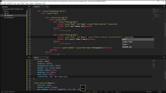The height and width of the screenshot is (93, 166).
Task: Click the Sublime Text icon in the title bar
Action: point(1,1)
